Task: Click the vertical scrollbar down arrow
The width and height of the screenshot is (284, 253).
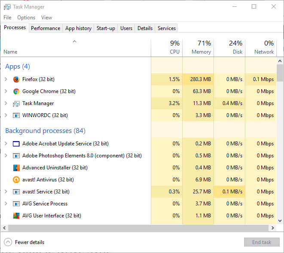Action: coord(280,221)
